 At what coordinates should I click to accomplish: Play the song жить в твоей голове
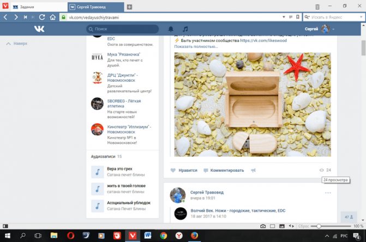pos(97,189)
